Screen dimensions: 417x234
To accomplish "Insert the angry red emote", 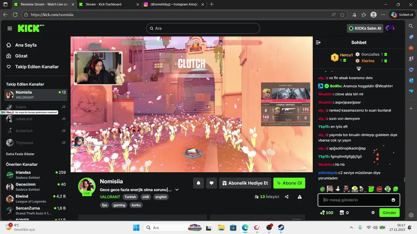I will pos(379,189).
